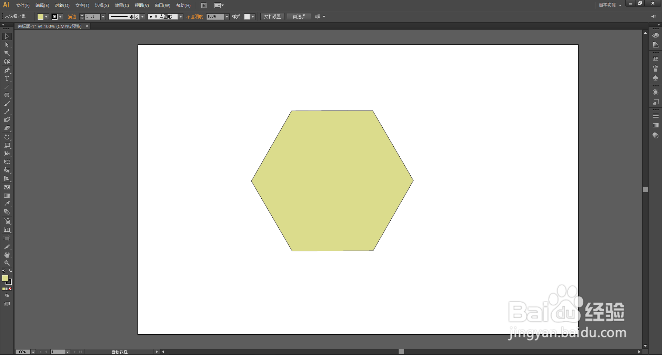This screenshot has width=662, height=355.
Task: Open the 窗口(W) menu
Action: (x=162, y=6)
